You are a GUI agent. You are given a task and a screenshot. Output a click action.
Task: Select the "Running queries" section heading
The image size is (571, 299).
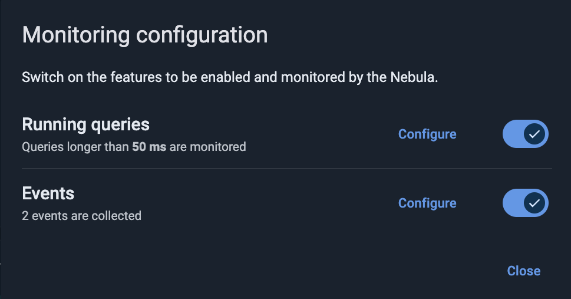(x=85, y=124)
